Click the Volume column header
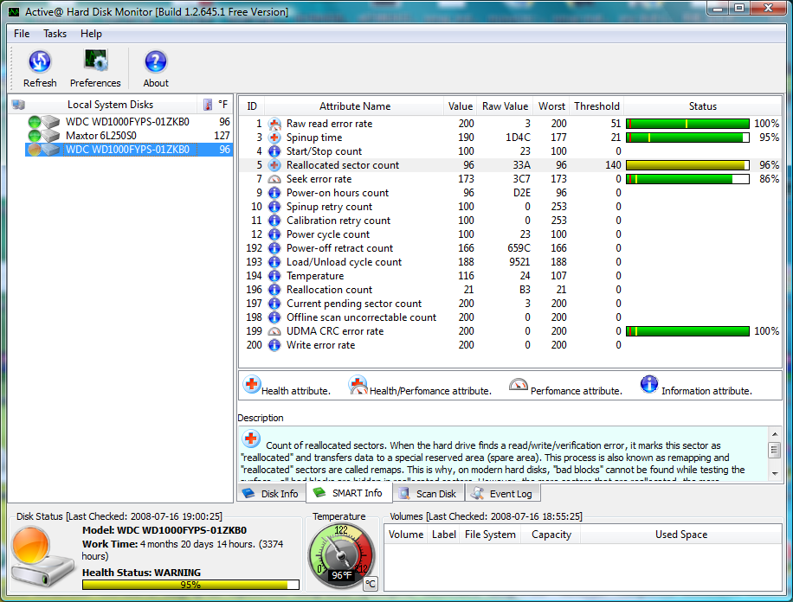 click(406, 535)
